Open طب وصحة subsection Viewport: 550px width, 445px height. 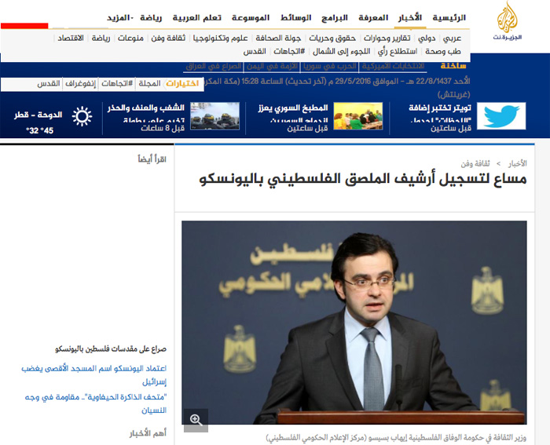pos(443,52)
